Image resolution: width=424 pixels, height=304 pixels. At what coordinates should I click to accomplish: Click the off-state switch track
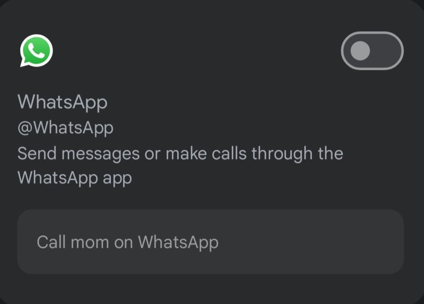pyautogui.click(x=387, y=51)
